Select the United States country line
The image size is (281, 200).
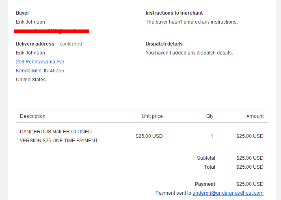(31, 80)
